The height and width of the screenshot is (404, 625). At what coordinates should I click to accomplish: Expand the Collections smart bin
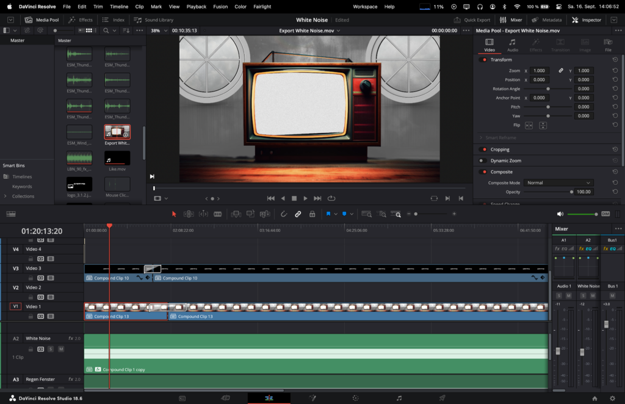tap(5, 196)
